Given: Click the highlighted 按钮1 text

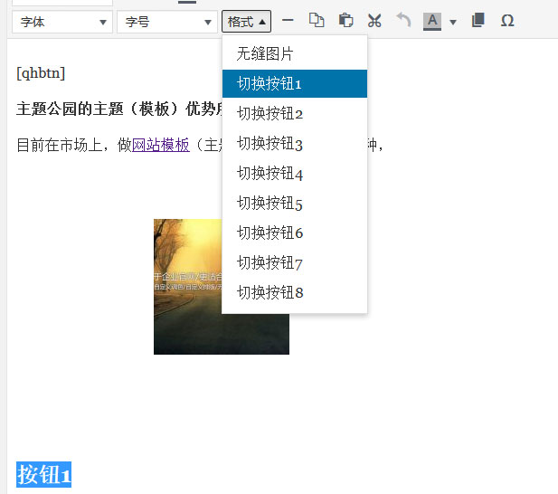Looking at the screenshot, I should tap(43, 475).
